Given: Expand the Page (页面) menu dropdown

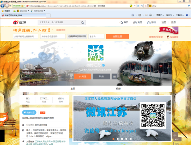Looking at the screenshot, I should point(160,15).
